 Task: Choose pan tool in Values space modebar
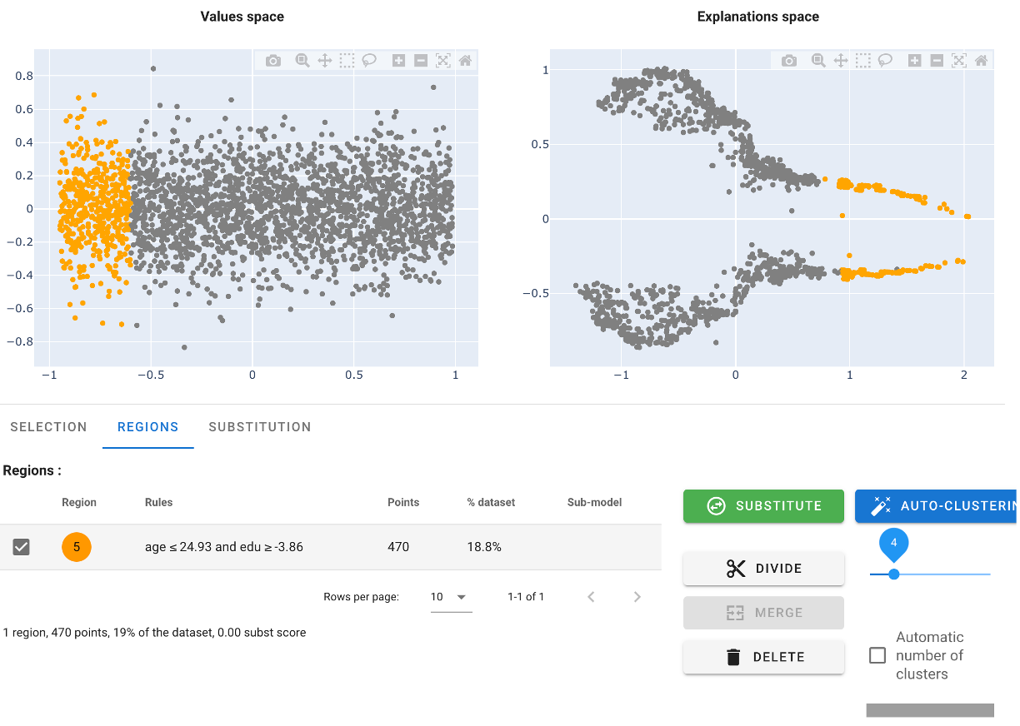click(325, 61)
